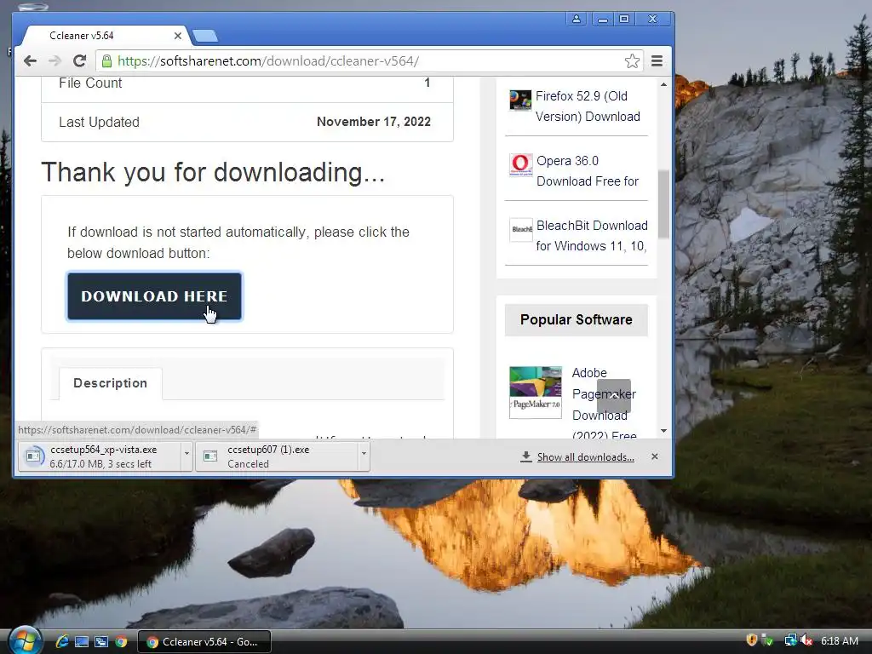
Task: Click the "File Count" label
Action: [90, 83]
